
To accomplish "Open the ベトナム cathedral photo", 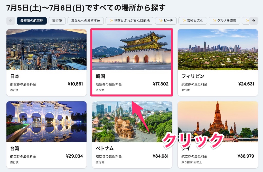I will coord(132,122).
